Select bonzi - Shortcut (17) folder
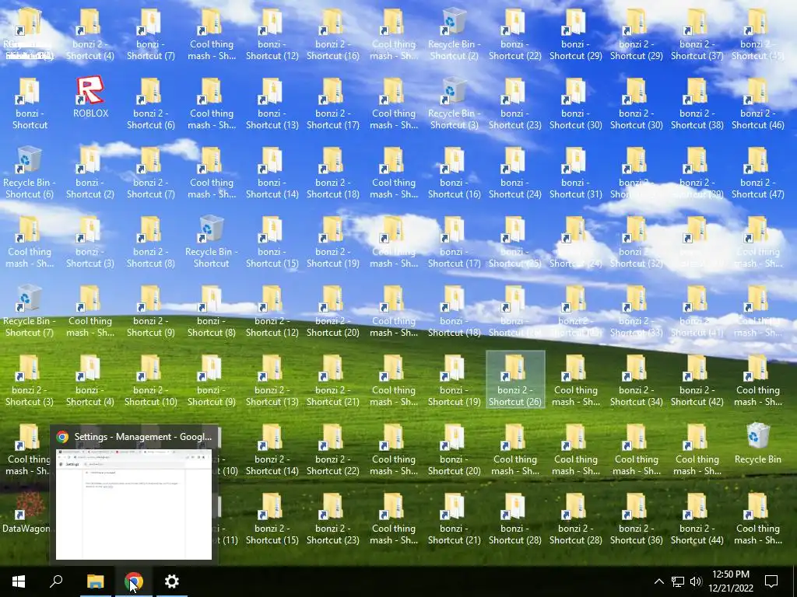 455,243
